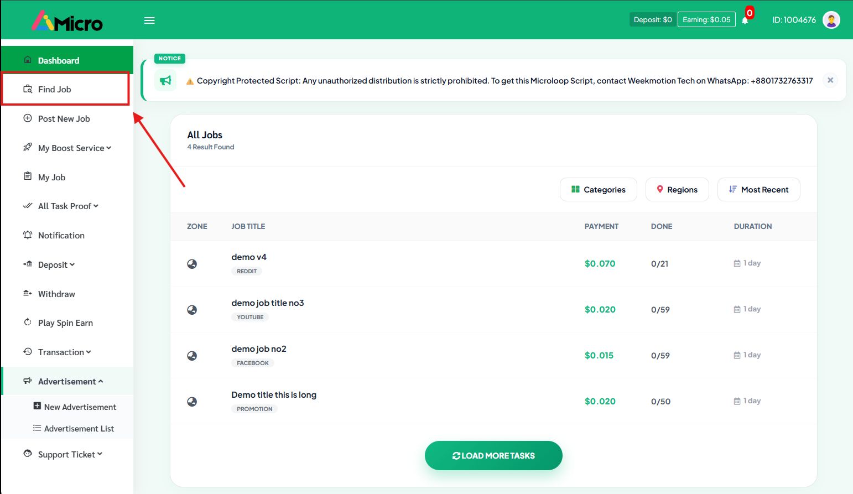Click the Load More Tasks button
This screenshot has height=494, width=853.
tap(493, 455)
